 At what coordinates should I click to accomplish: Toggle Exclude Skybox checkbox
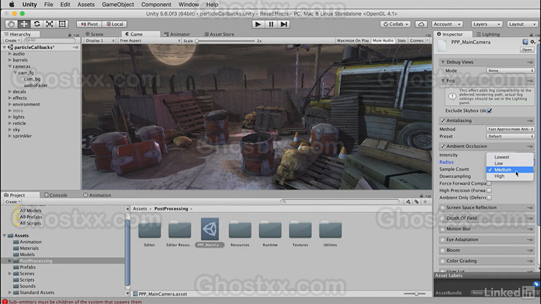pos(489,111)
